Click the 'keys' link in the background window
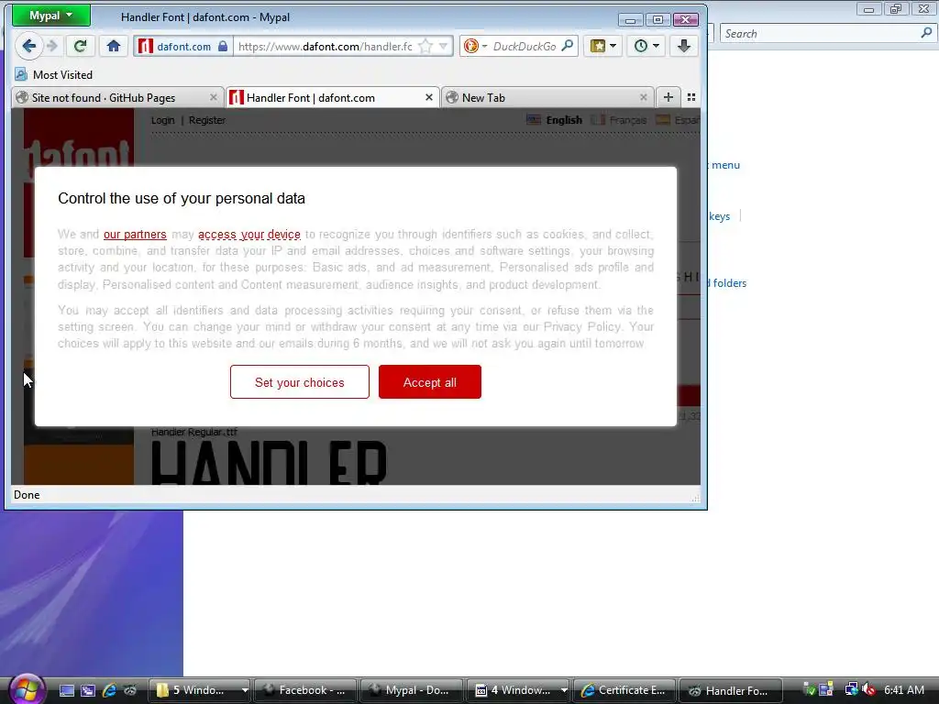The image size is (939, 704). point(719,216)
